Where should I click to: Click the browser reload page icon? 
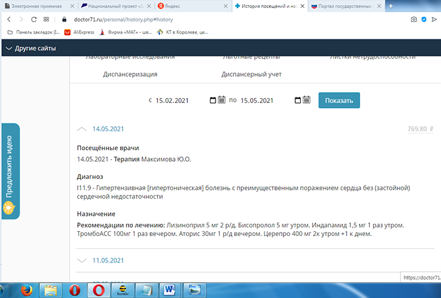coord(32,20)
